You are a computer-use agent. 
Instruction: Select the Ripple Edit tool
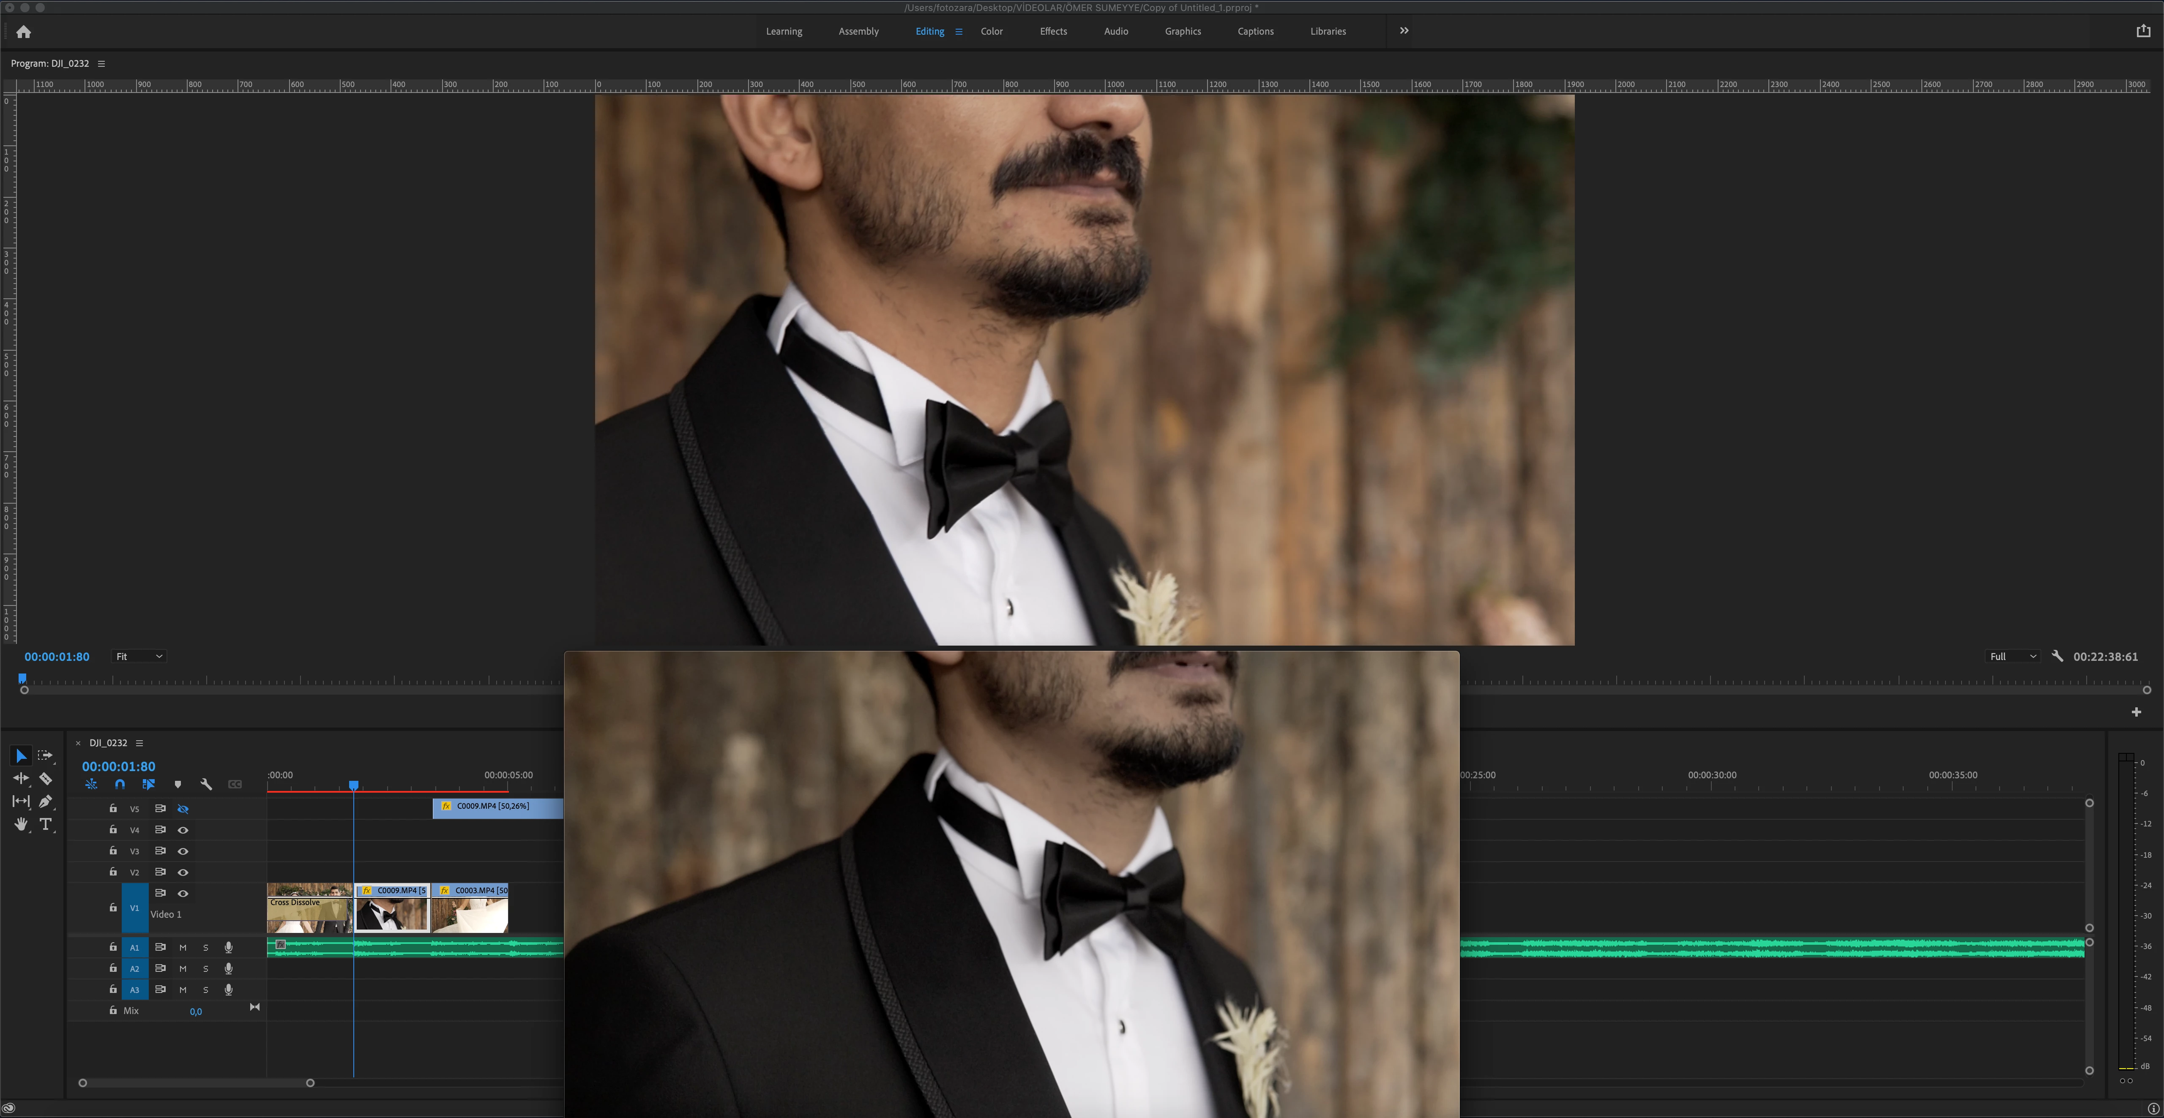21,779
